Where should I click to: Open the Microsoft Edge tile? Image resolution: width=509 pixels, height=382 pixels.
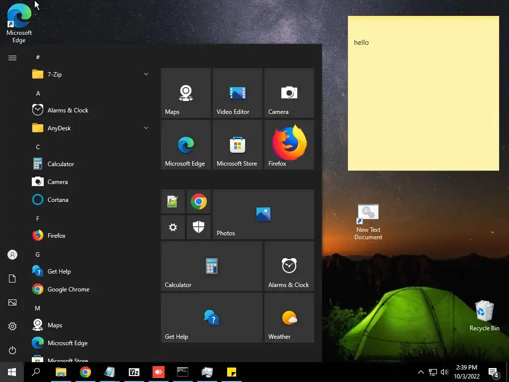[186, 145]
